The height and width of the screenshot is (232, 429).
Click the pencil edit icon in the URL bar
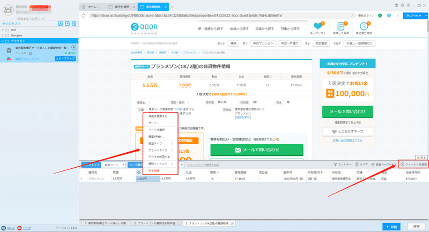352,16
